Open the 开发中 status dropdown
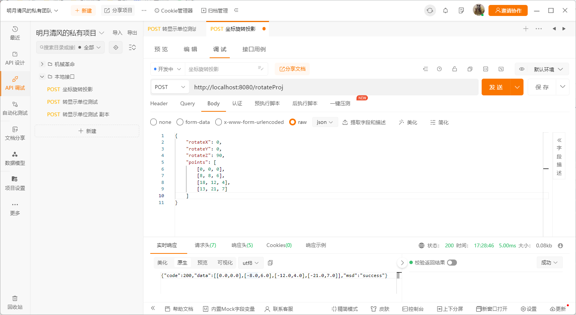Screen dimensions: 576x315 click(x=167, y=69)
